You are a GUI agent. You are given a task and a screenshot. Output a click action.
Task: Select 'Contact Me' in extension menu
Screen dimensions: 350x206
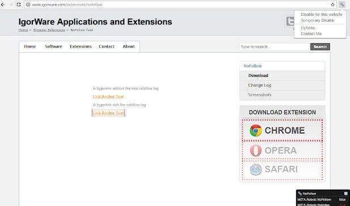pyautogui.click(x=311, y=33)
